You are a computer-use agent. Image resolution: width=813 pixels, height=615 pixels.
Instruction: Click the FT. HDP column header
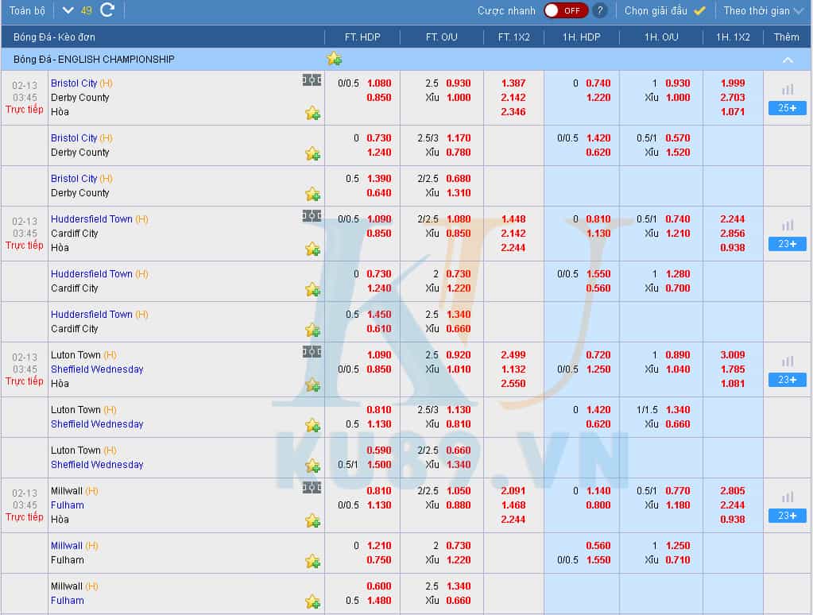(x=362, y=37)
